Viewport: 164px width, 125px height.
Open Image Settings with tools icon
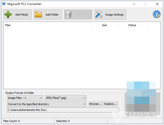click(110, 15)
